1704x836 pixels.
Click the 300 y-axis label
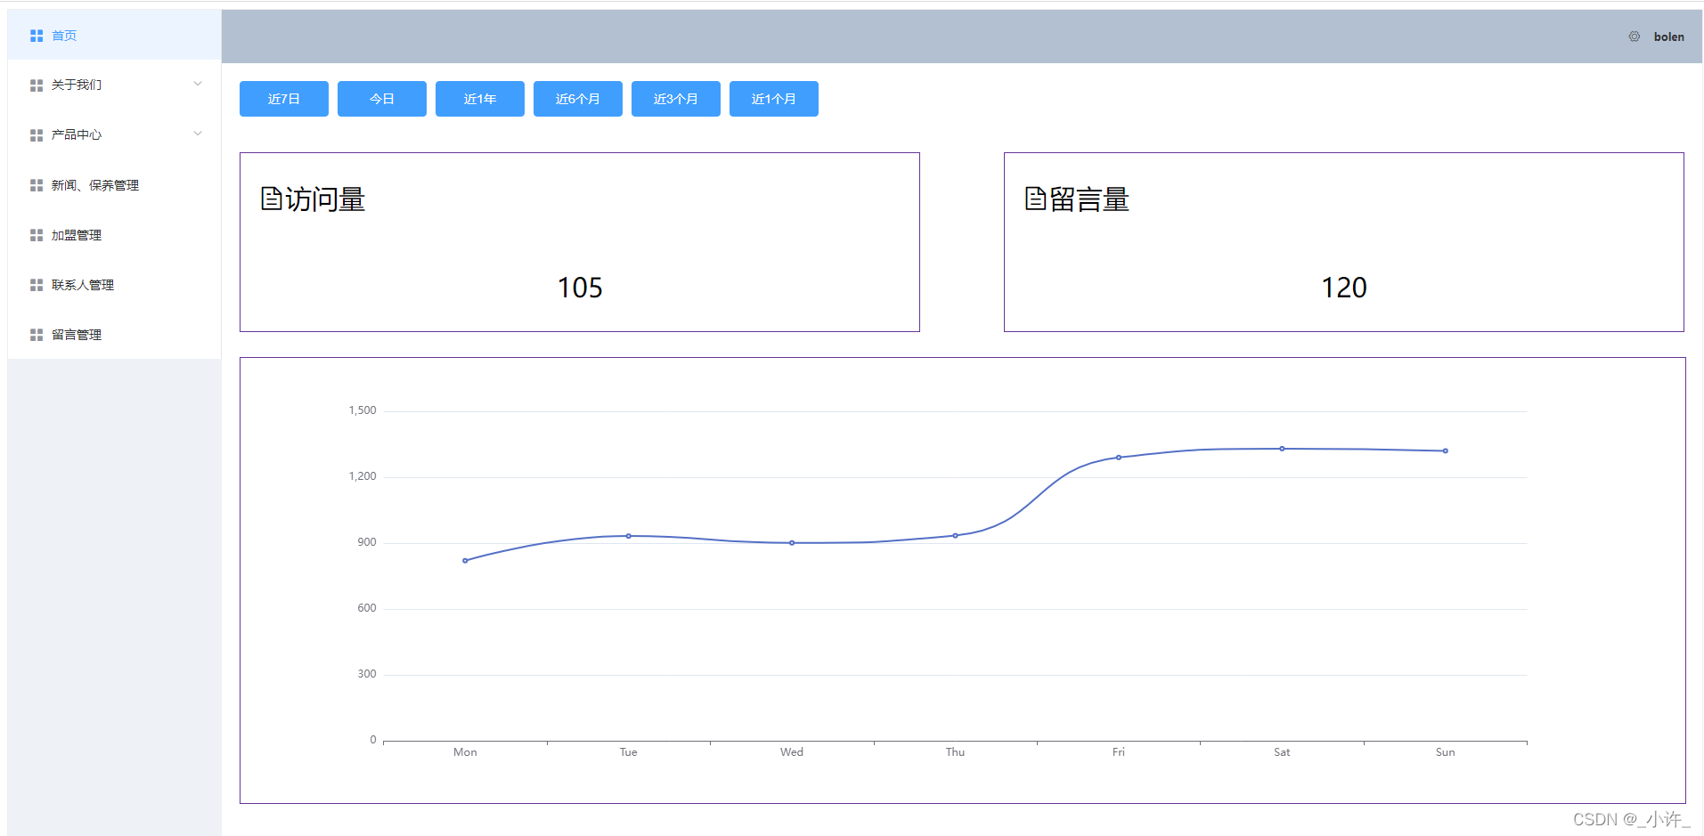pos(367,674)
